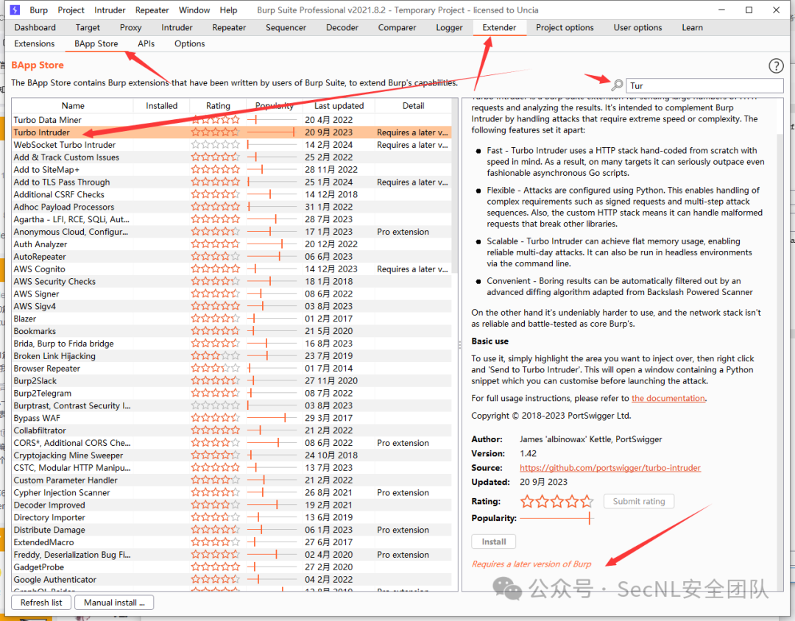
Task: Switch to the Decoder tab
Action: click(342, 27)
